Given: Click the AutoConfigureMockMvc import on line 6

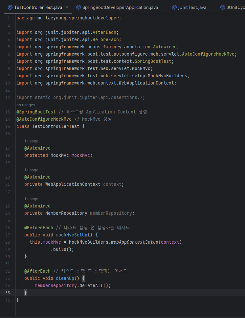Looking at the screenshot, I should click(126, 54).
